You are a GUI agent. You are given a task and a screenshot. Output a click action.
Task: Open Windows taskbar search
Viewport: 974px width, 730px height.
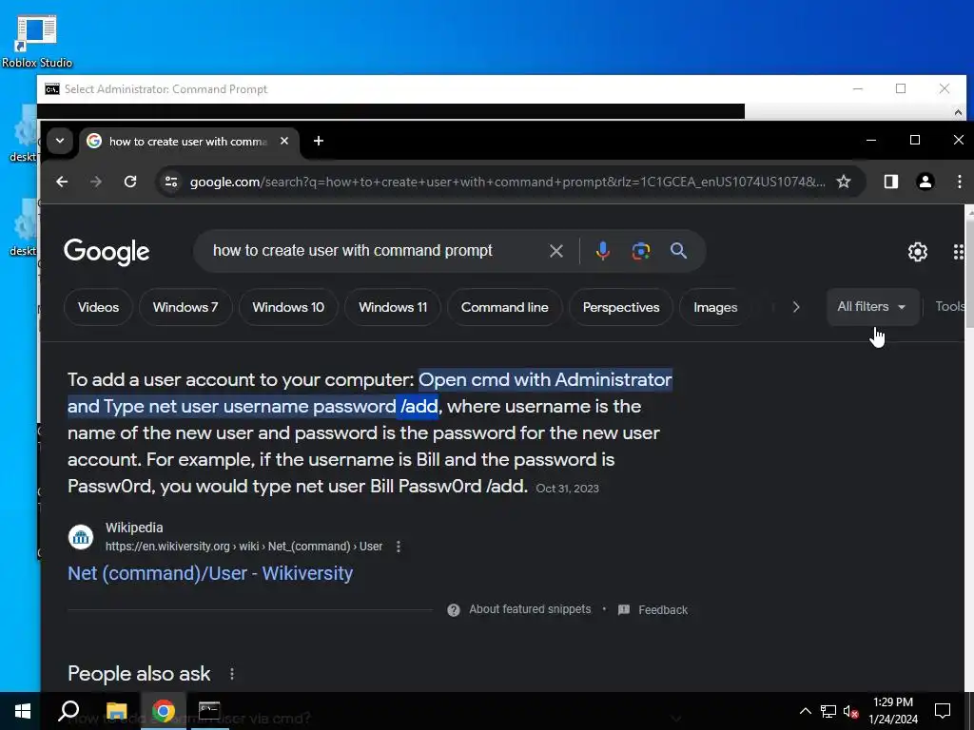tap(68, 711)
